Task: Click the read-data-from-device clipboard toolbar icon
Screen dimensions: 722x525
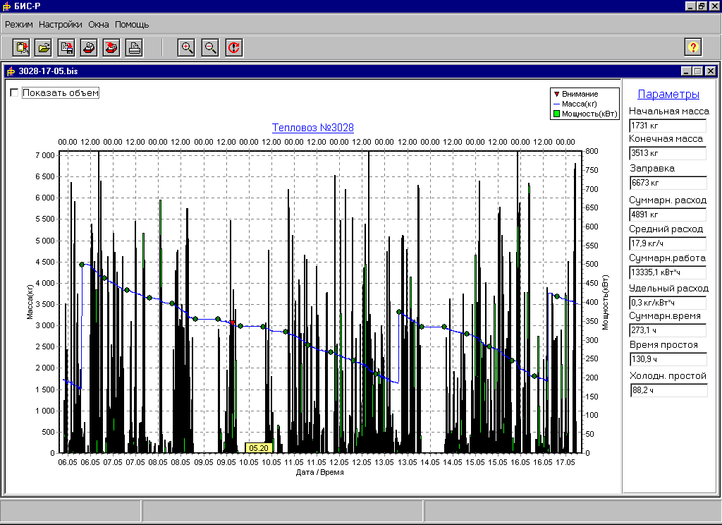Action: pos(21,47)
